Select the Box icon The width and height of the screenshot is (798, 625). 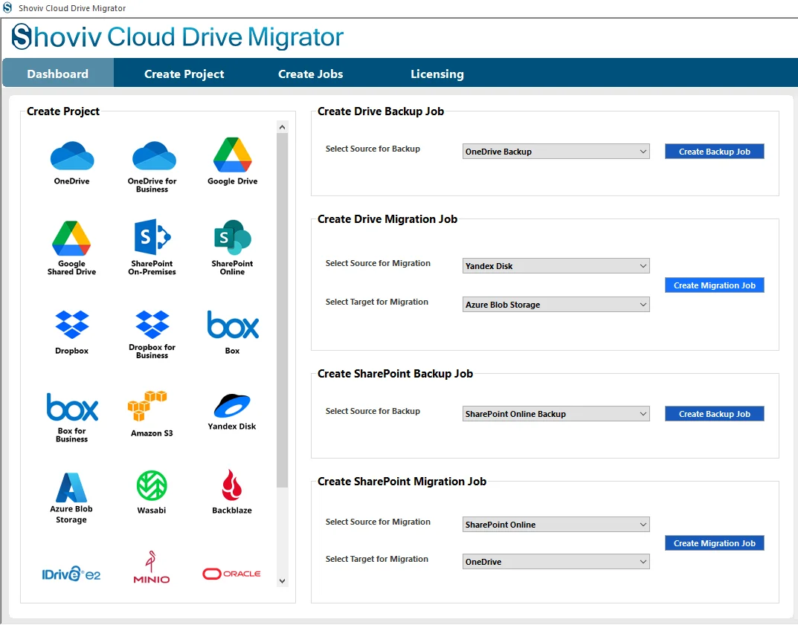[x=233, y=325]
